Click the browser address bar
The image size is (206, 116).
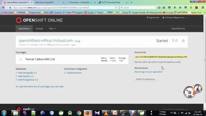tap(62, 8)
